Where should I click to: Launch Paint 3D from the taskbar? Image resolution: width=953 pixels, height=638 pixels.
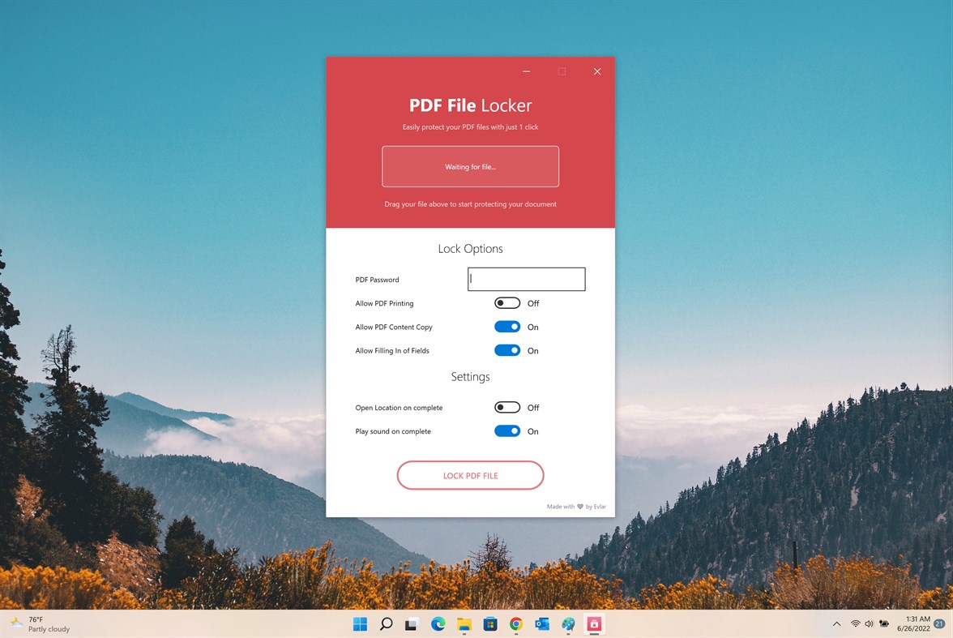567,624
